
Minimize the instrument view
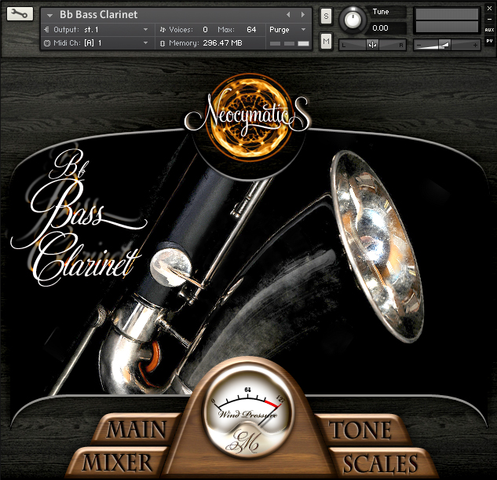pyautogui.click(x=489, y=20)
